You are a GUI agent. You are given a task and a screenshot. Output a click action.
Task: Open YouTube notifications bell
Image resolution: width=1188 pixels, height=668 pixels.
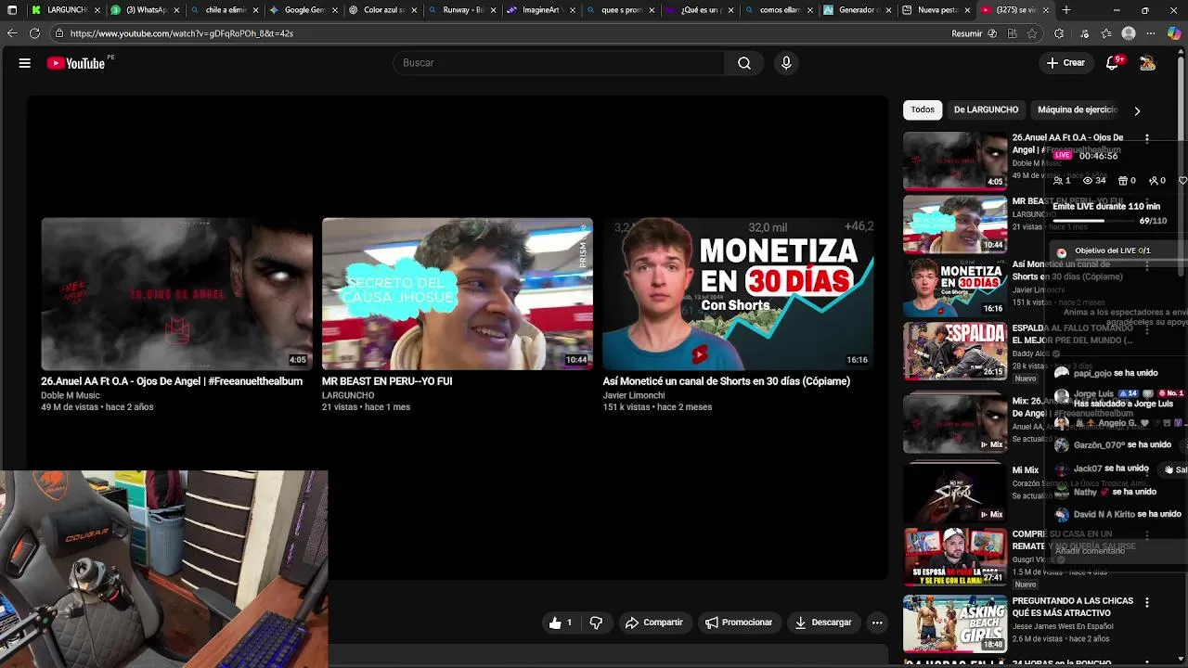1112,63
